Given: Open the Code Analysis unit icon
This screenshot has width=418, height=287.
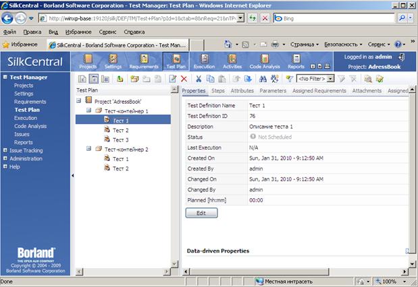Looking at the screenshot, I should (265, 59).
